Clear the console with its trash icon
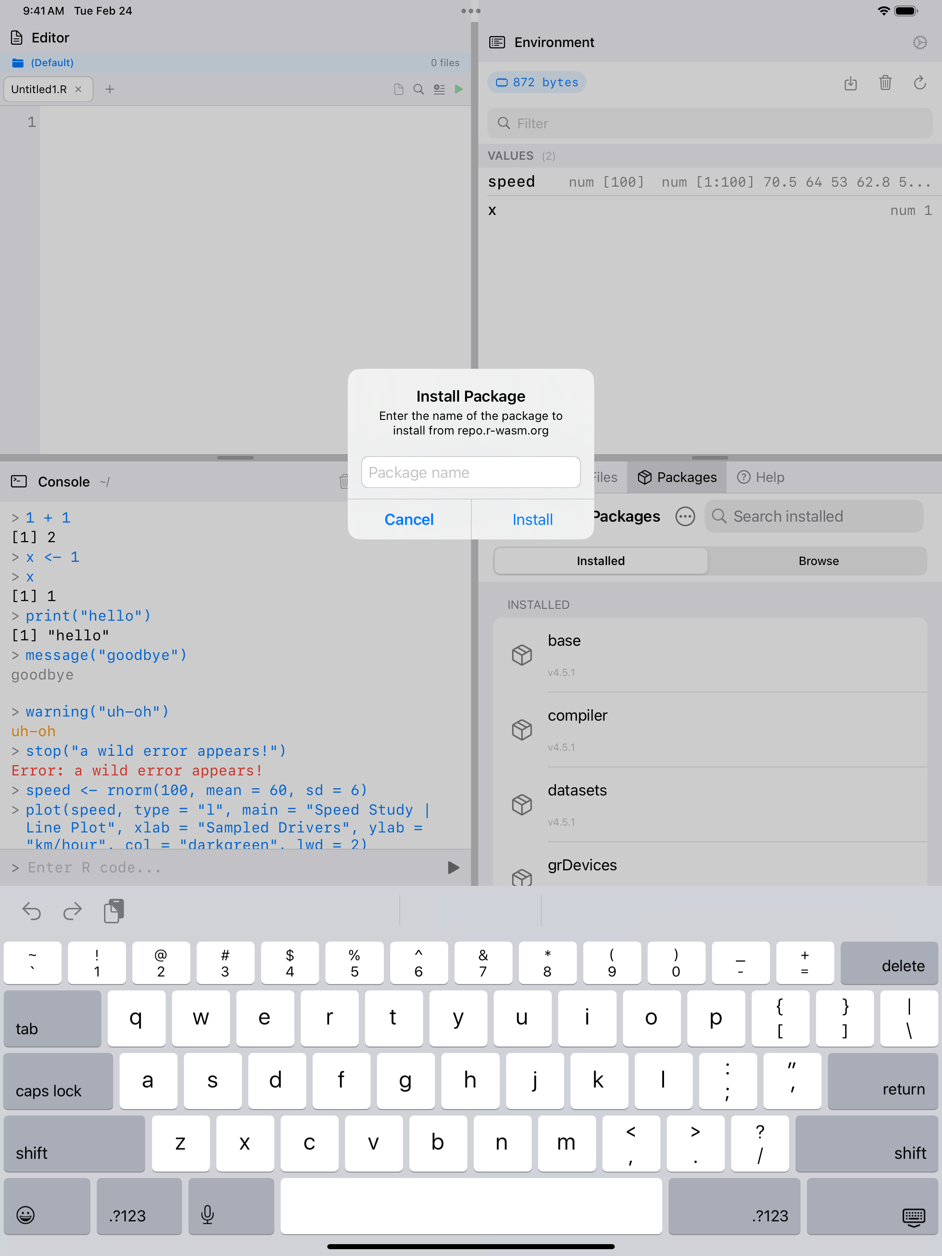The width and height of the screenshot is (942, 1256). coord(343,481)
